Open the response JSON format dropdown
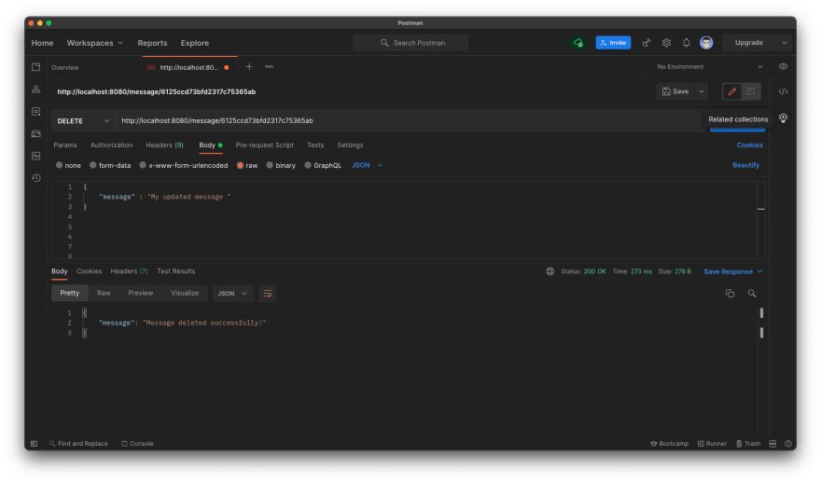This screenshot has height=483, width=821. [232, 294]
